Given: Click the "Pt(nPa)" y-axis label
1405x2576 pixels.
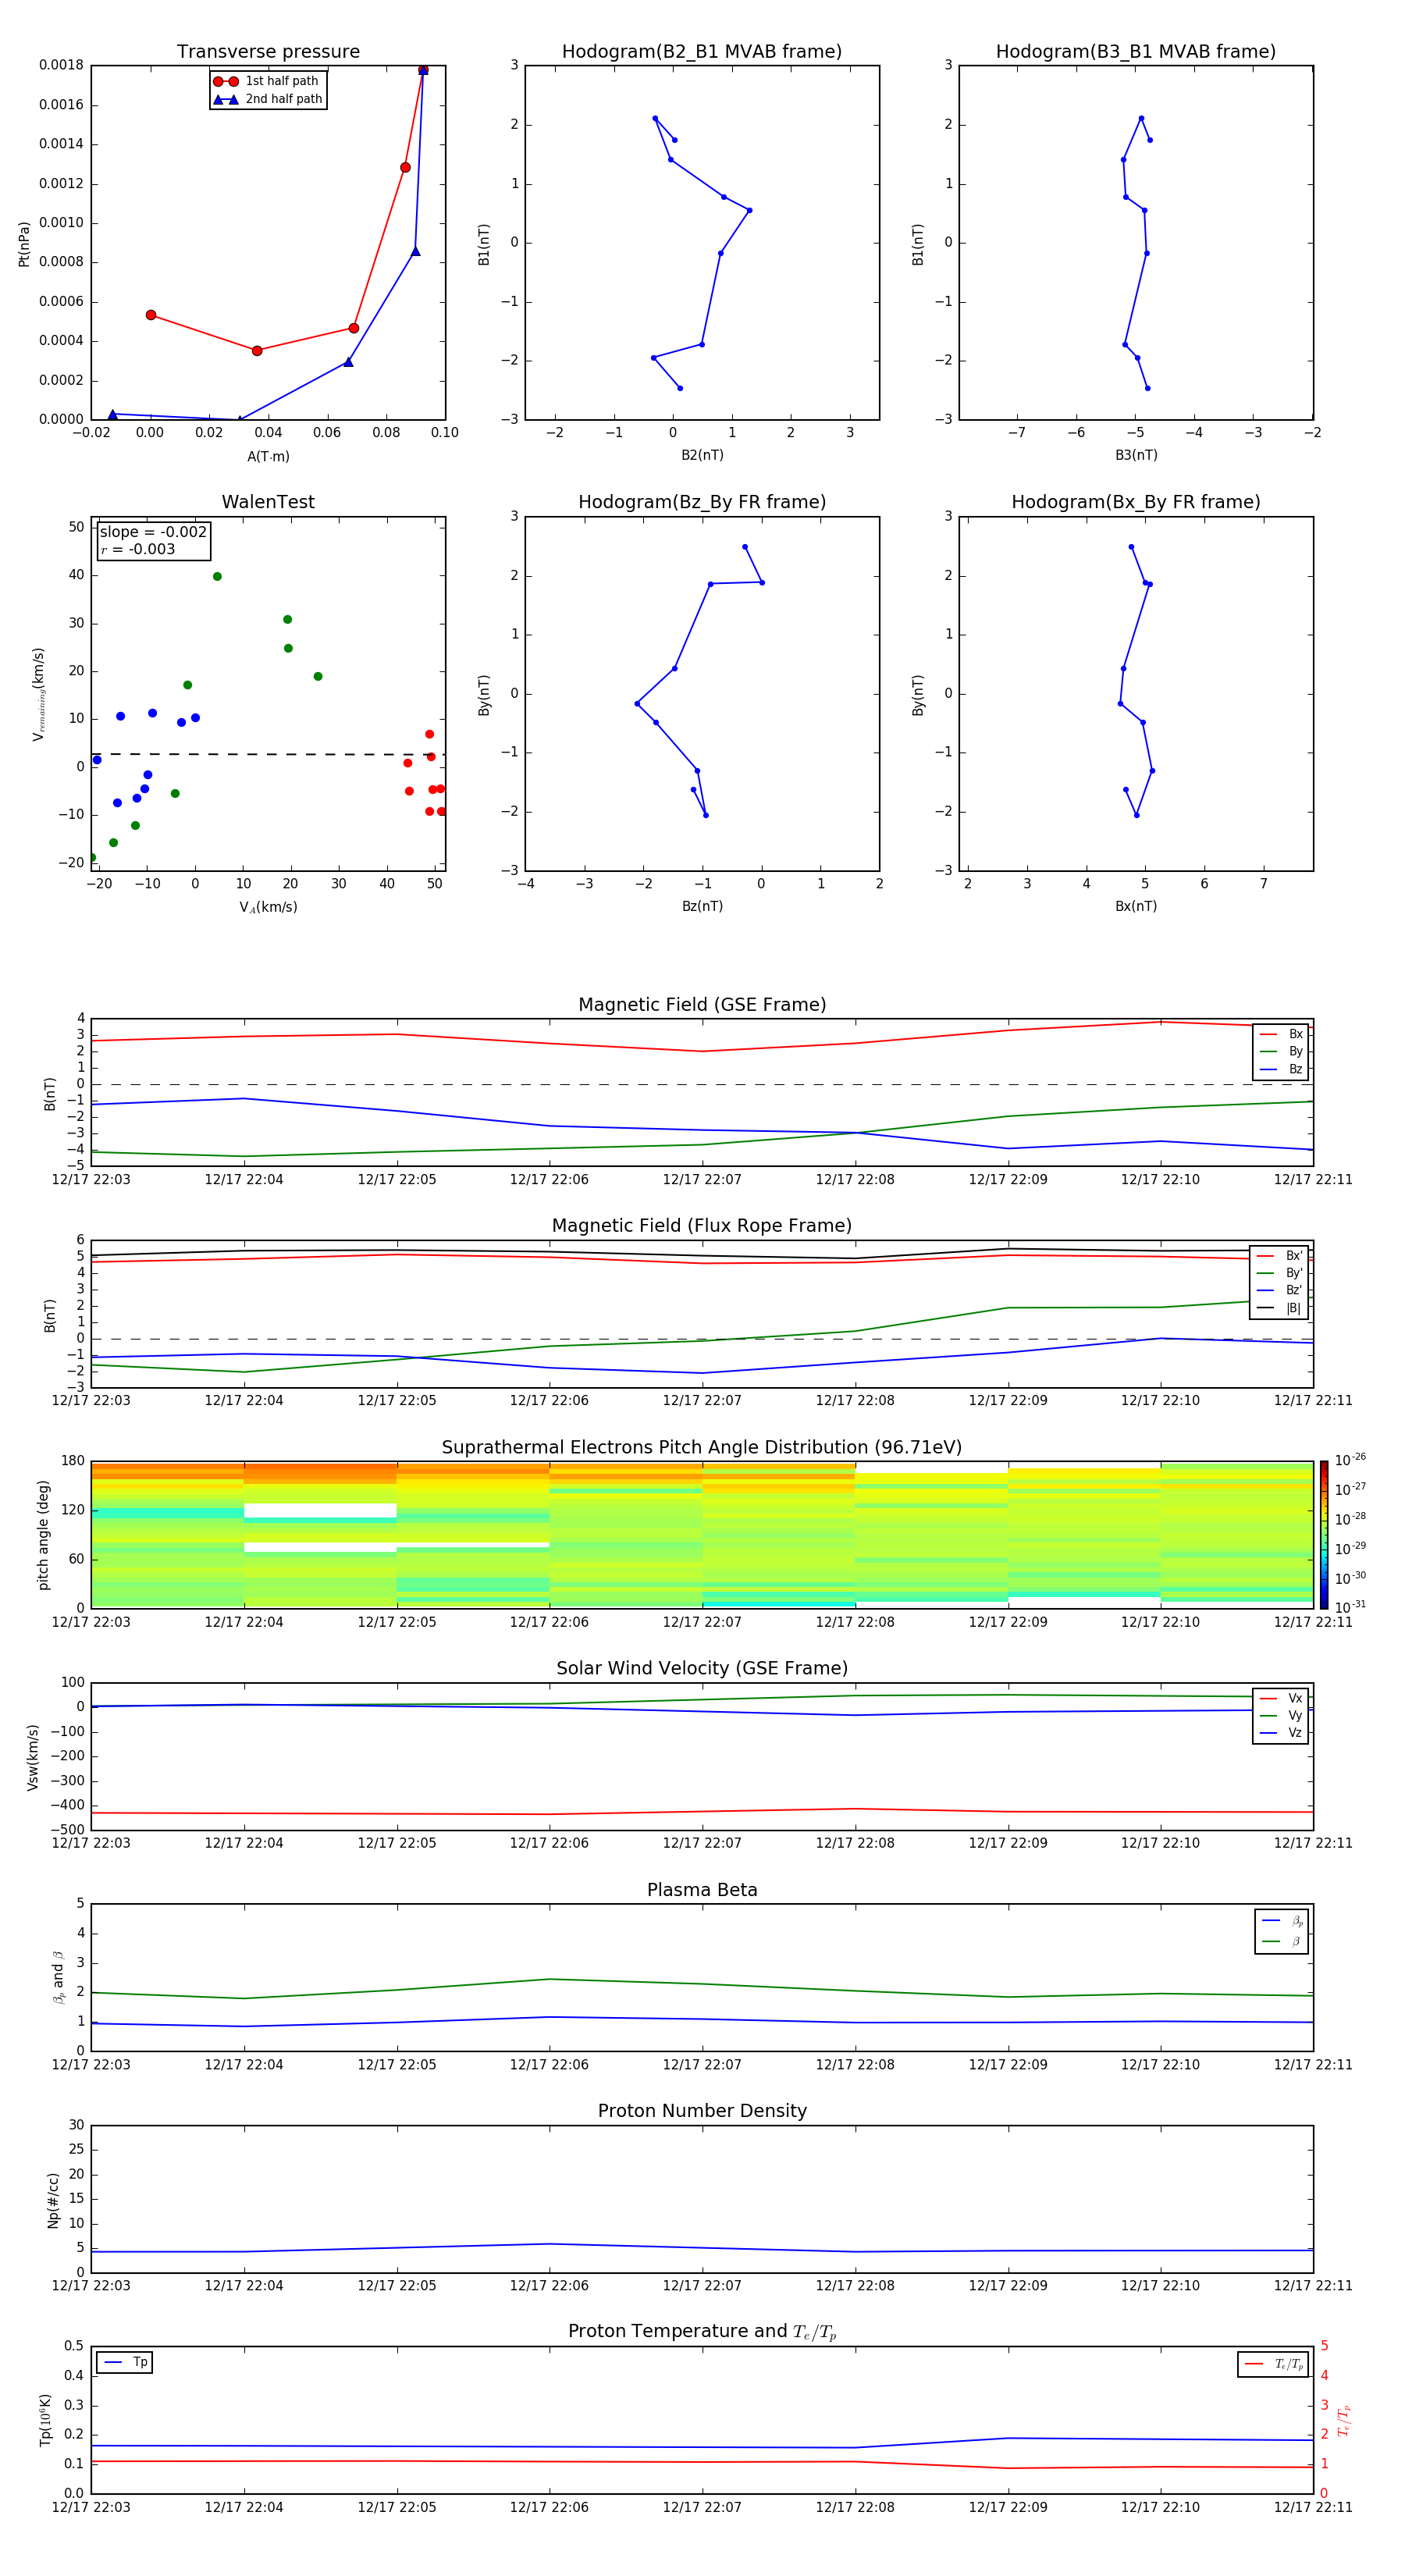Looking at the screenshot, I should click(24, 243).
